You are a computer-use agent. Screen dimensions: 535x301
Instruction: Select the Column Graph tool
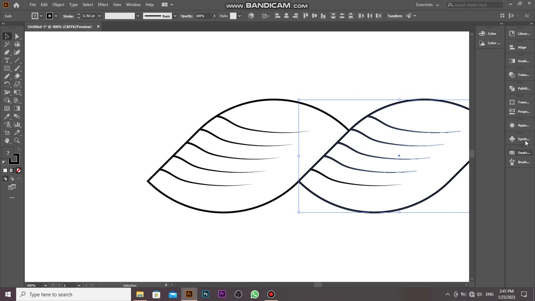(x=17, y=125)
